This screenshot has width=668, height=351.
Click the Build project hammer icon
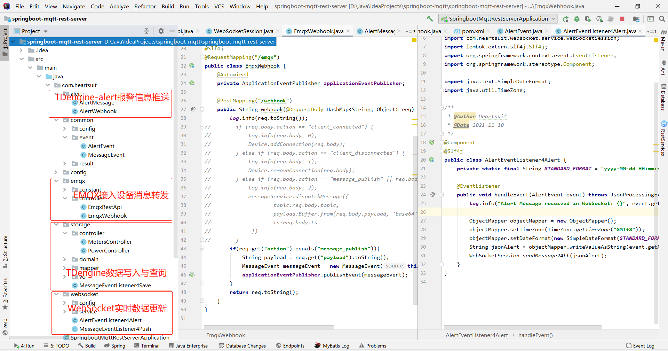430,19
